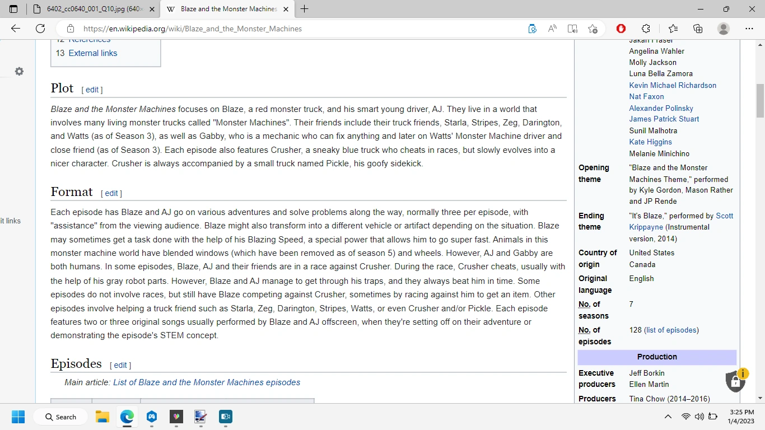Open the browser profile avatar
This screenshot has height=430, width=765.
point(723,28)
